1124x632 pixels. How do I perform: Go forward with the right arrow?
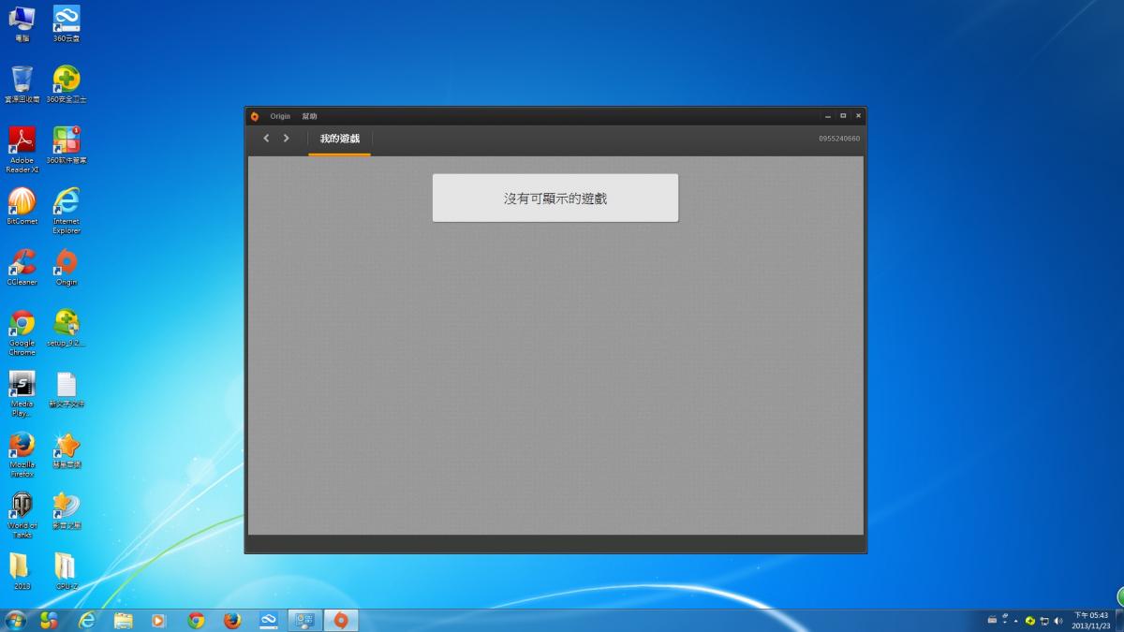pyautogui.click(x=287, y=139)
